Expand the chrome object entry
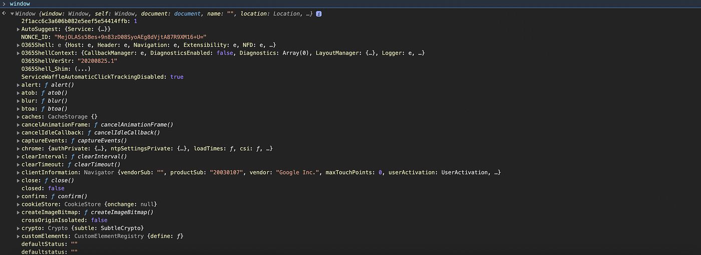701x255 pixels. coord(18,149)
